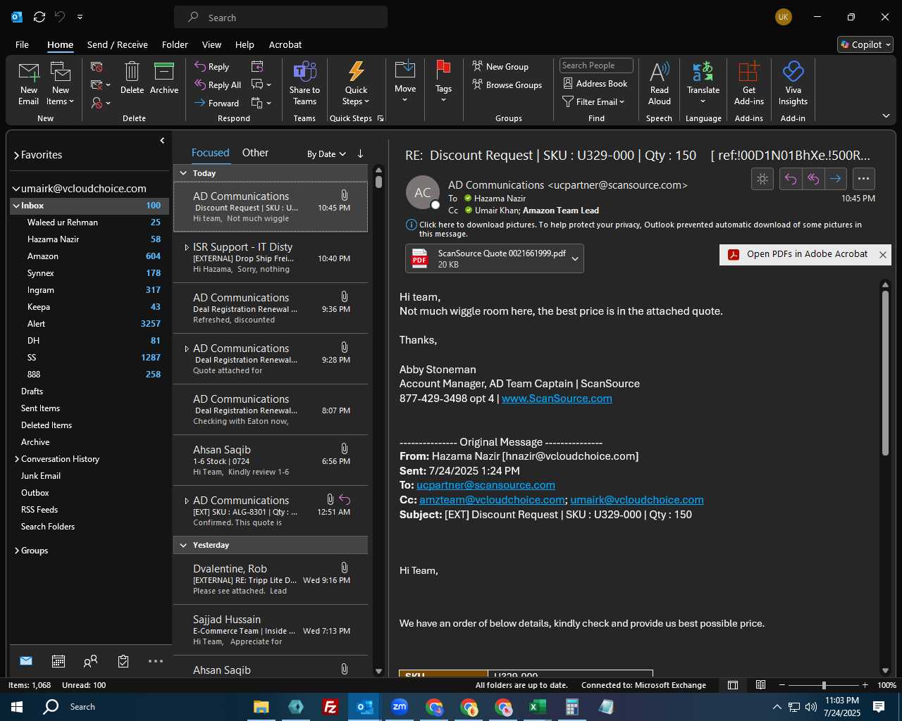
Task: Switch to Normal view in status bar
Action: [x=733, y=685]
